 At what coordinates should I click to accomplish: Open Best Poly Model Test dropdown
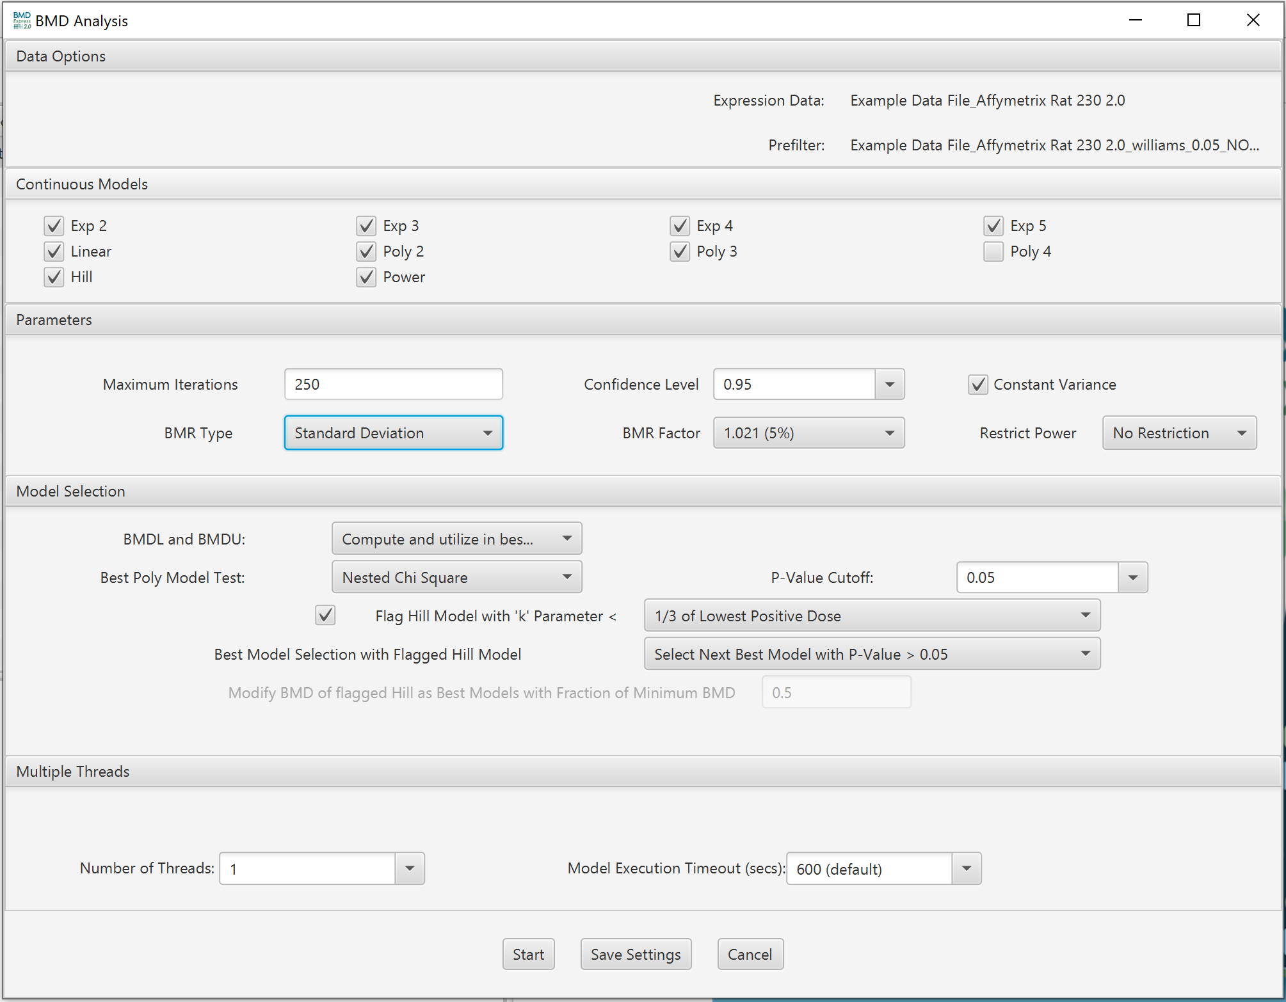pos(456,577)
